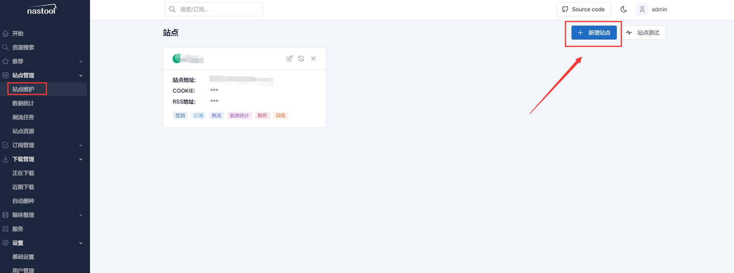Open the Source code GitHub link
The image size is (734, 273).
pyautogui.click(x=583, y=9)
